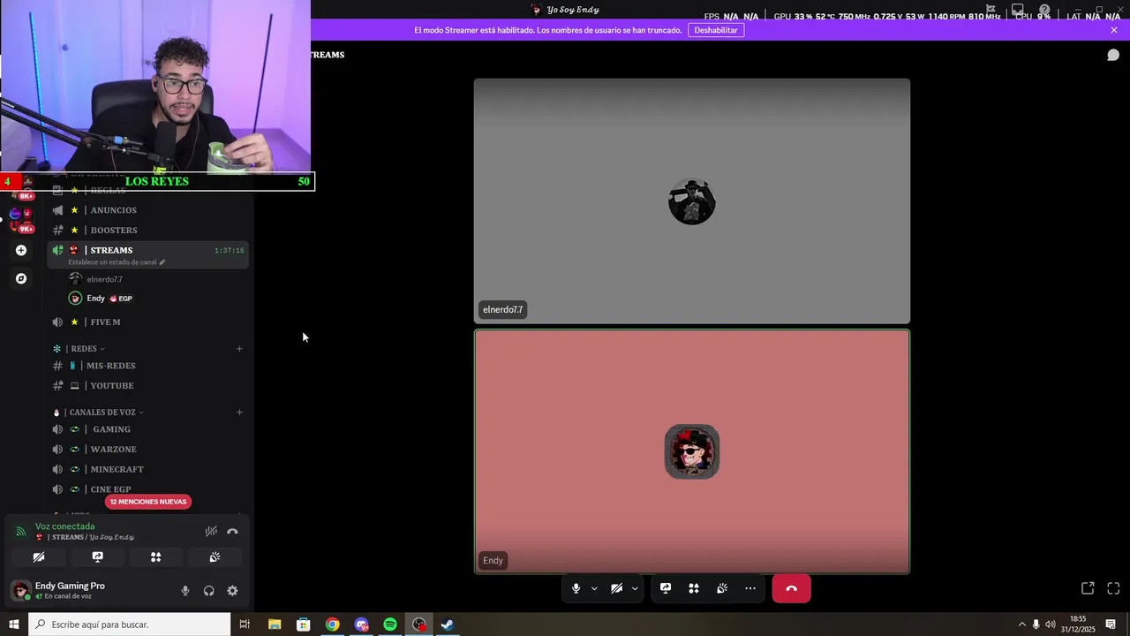
Task: Open Windows Start menu
Action: click(14, 625)
